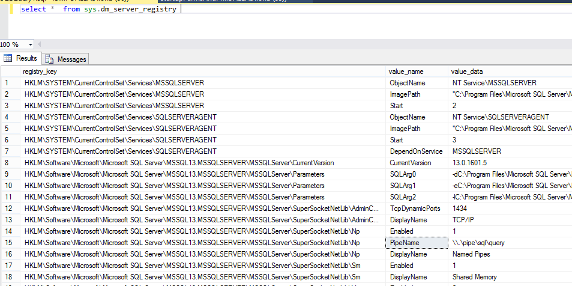Click the TCP/IP value cell

510,220
